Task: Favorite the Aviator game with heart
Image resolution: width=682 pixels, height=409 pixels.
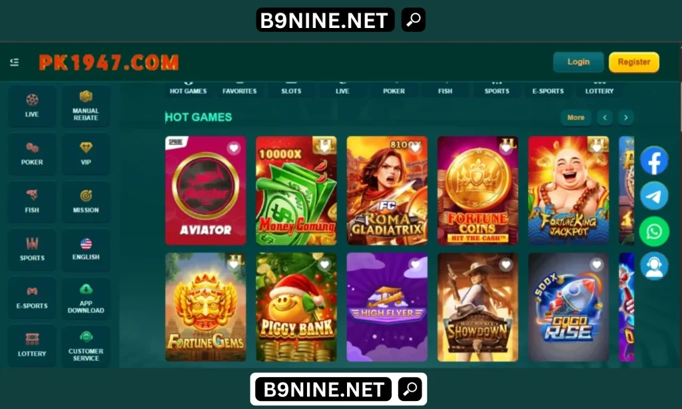Action: pyautogui.click(x=234, y=149)
